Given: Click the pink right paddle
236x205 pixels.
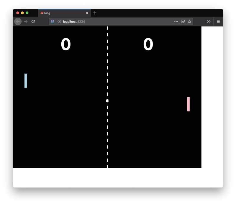Looking at the screenshot, I should tap(189, 104).
